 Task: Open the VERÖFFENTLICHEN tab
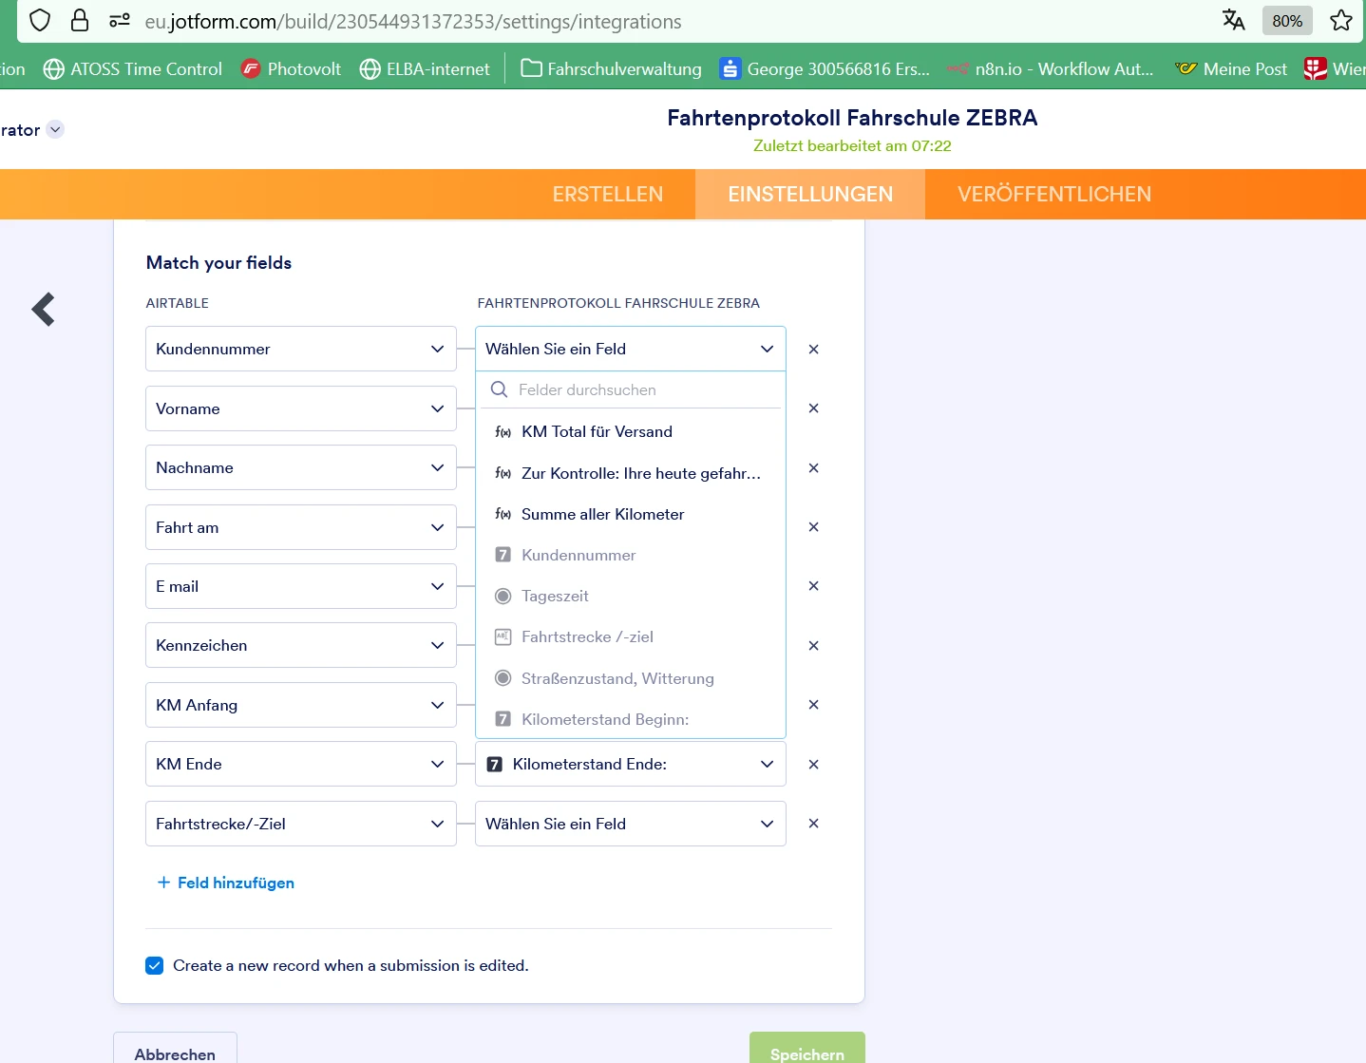point(1053,194)
